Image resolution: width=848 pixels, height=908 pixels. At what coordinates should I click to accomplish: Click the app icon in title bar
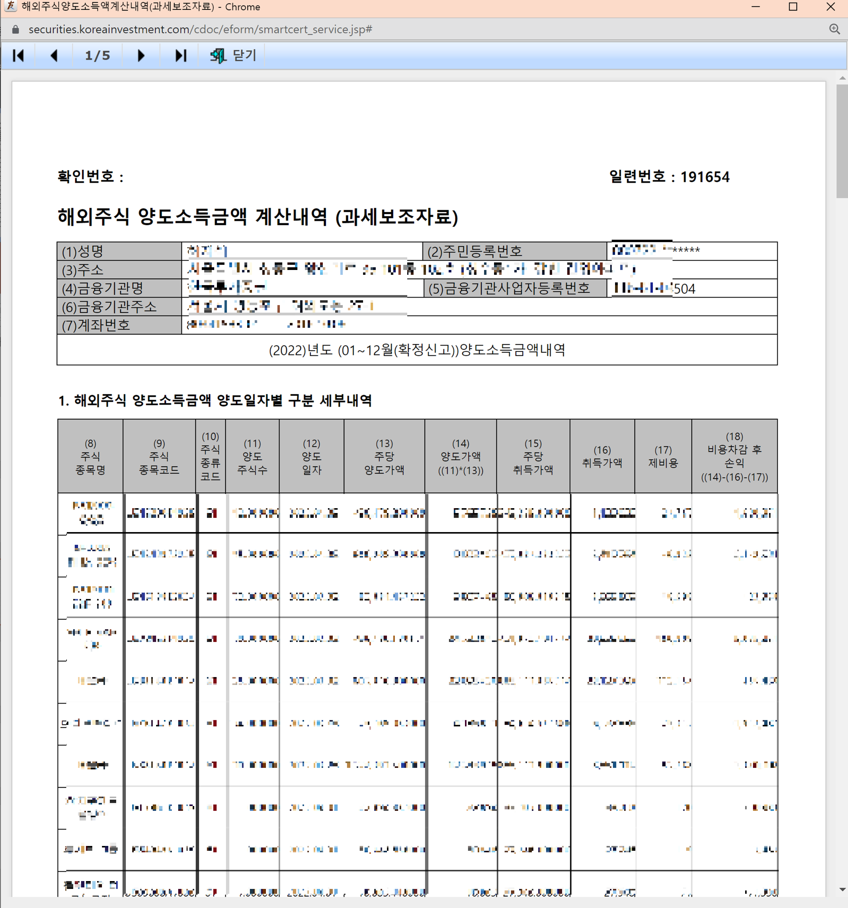10,6
